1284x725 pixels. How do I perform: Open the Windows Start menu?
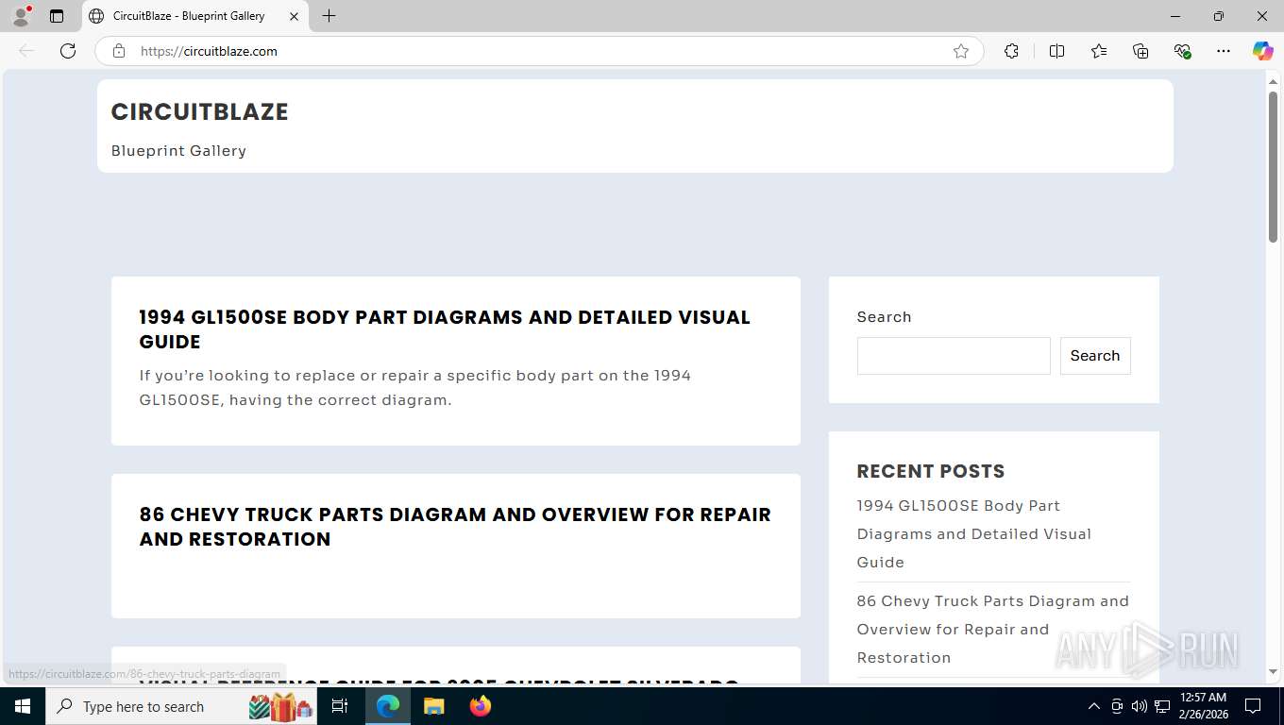point(23,706)
